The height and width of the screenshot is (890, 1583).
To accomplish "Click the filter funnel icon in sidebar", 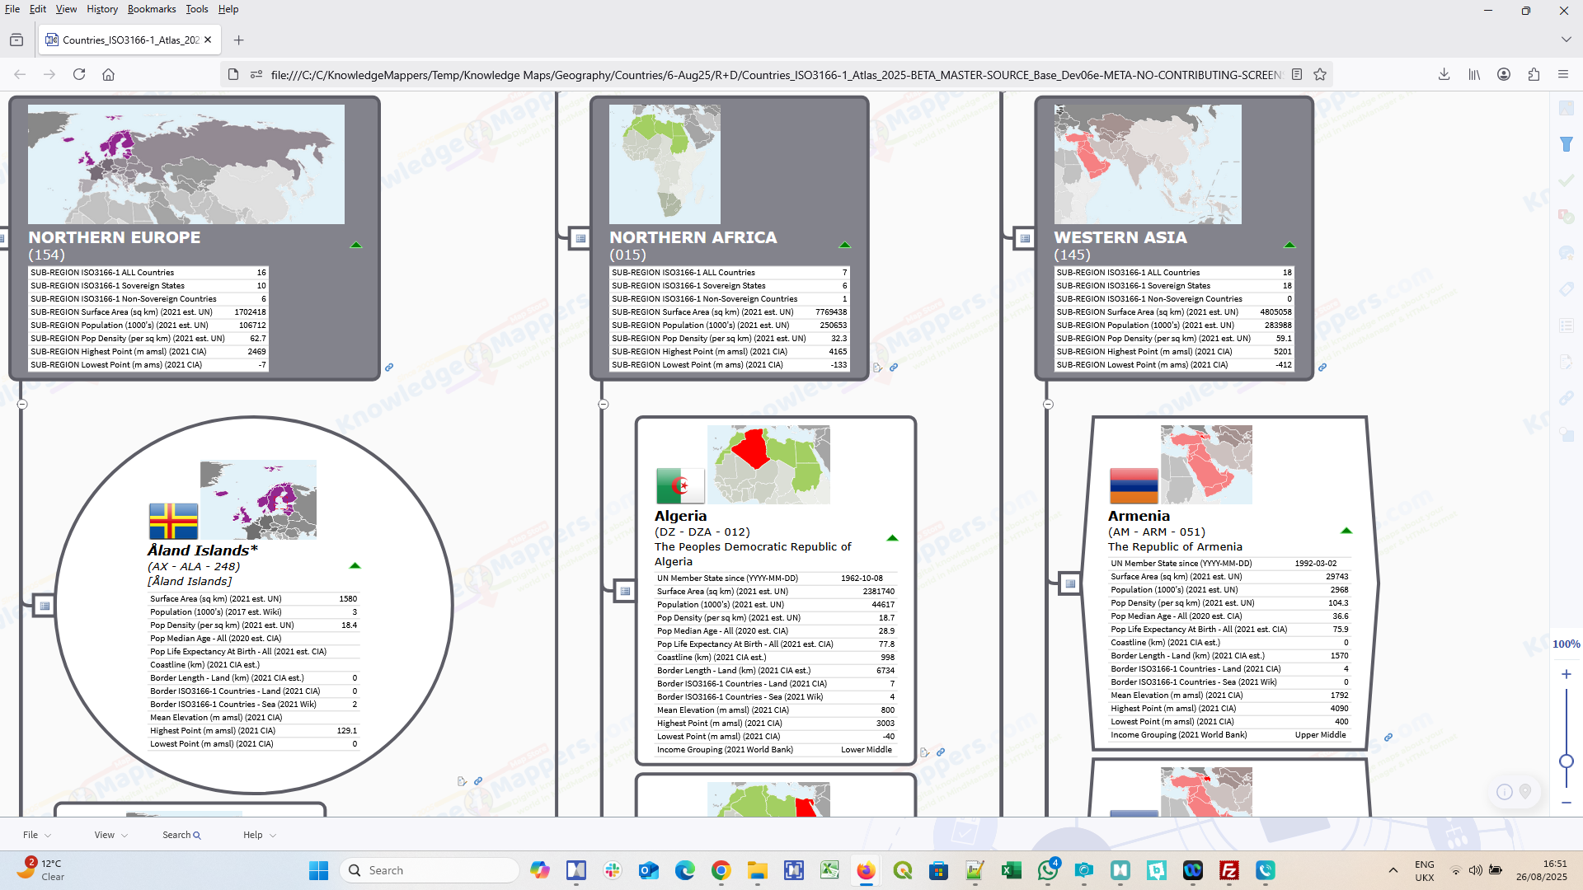I will pos(1567,144).
